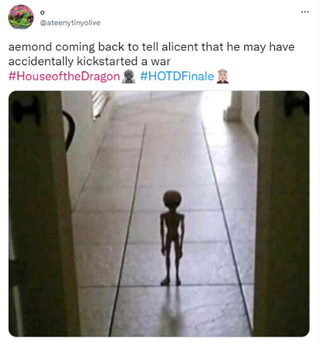Open the tweet's three-dot more options menu
321x342 pixels.
(304, 12)
